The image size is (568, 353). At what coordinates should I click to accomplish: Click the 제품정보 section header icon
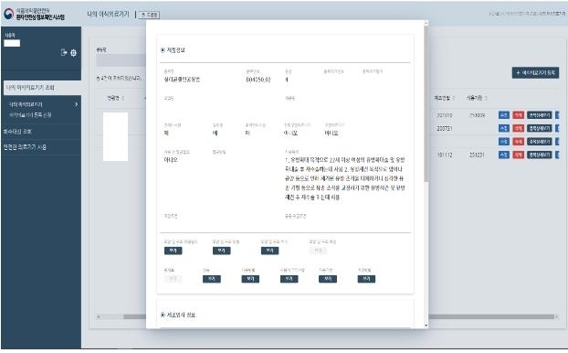coord(163,50)
